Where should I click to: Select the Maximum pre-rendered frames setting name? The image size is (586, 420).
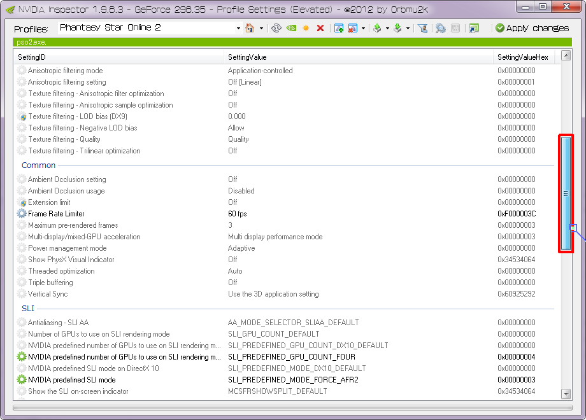tap(73, 225)
